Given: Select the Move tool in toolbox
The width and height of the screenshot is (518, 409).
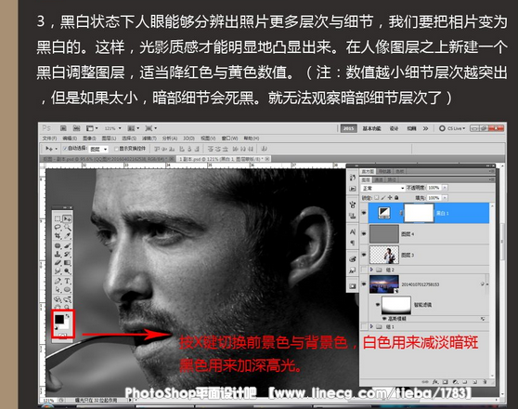Looking at the screenshot, I should pos(67,218).
